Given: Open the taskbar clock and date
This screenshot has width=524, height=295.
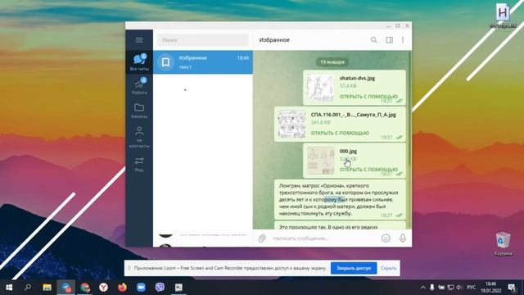Looking at the screenshot, I should [x=491, y=288].
